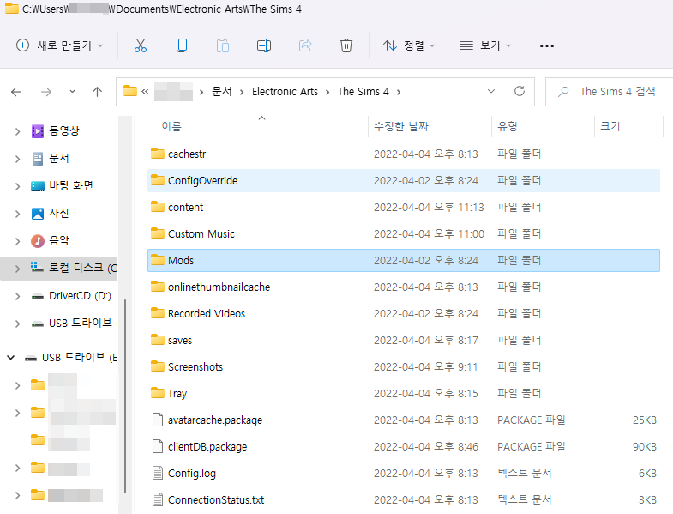673x514 pixels.
Task: Select DriverCD (D:) in sidebar
Action: point(71,296)
